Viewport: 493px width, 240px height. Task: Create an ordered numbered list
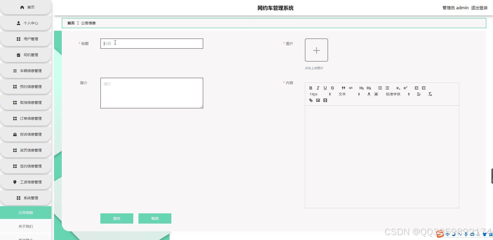[380, 88]
